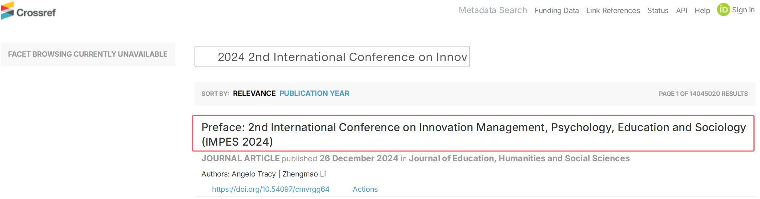Click the facet browsing unavailable notice

click(88, 54)
